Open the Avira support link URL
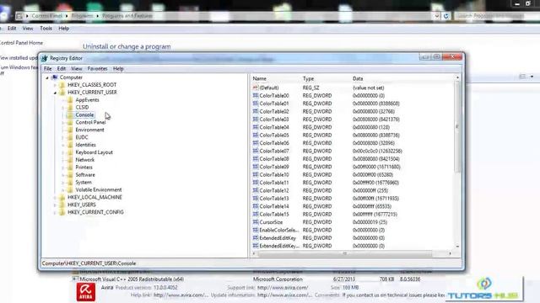The height and width of the screenshot is (303, 540). 283,288
